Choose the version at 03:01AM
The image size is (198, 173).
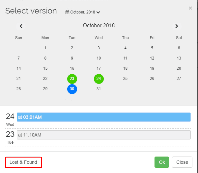coord(104,117)
